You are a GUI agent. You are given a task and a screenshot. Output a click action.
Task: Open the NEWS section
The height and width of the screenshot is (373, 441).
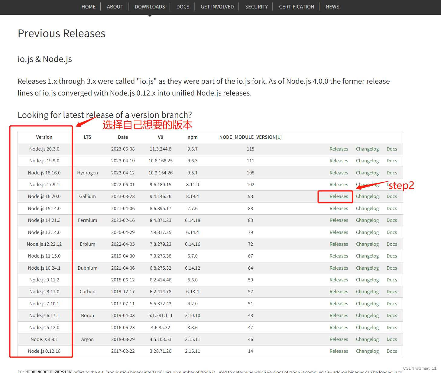(x=332, y=7)
